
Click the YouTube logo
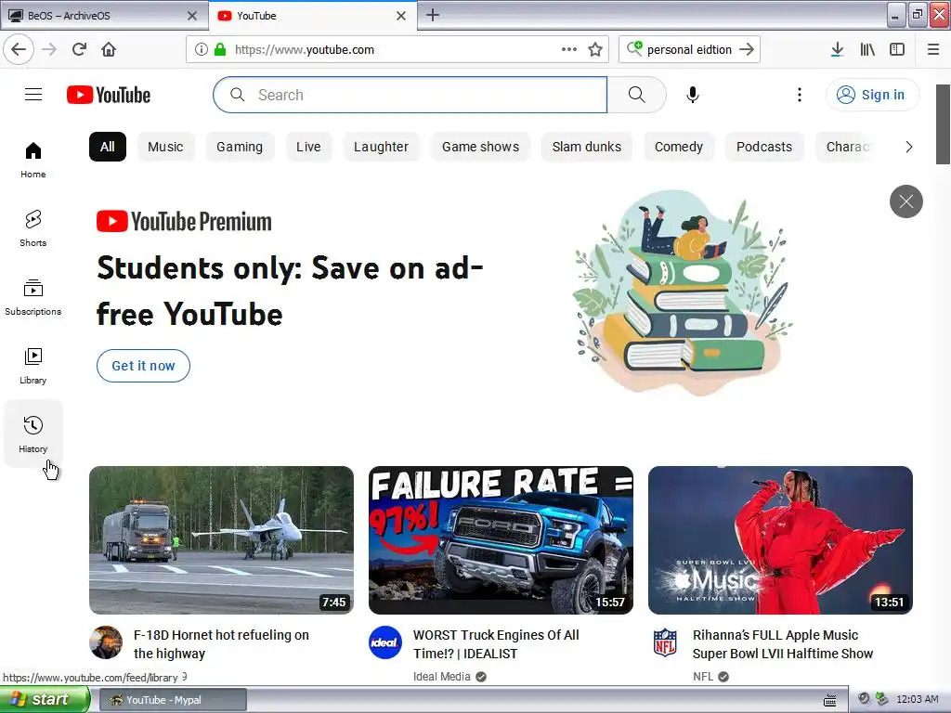[109, 95]
